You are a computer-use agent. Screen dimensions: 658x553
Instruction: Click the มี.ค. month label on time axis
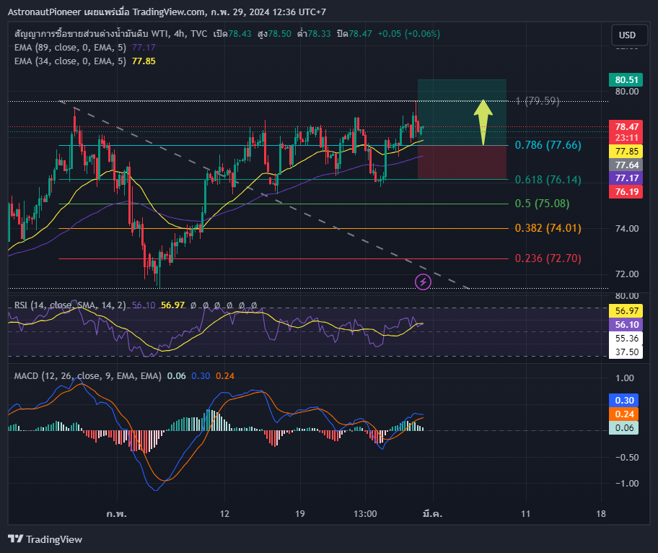pyautogui.click(x=433, y=513)
